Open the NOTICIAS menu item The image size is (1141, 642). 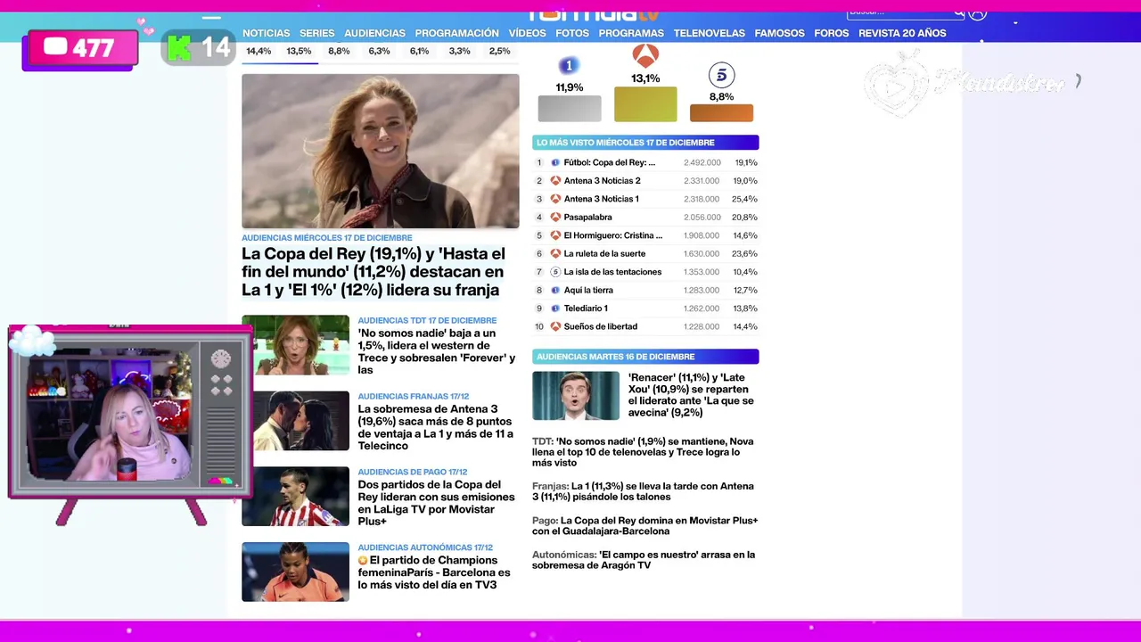coord(266,33)
